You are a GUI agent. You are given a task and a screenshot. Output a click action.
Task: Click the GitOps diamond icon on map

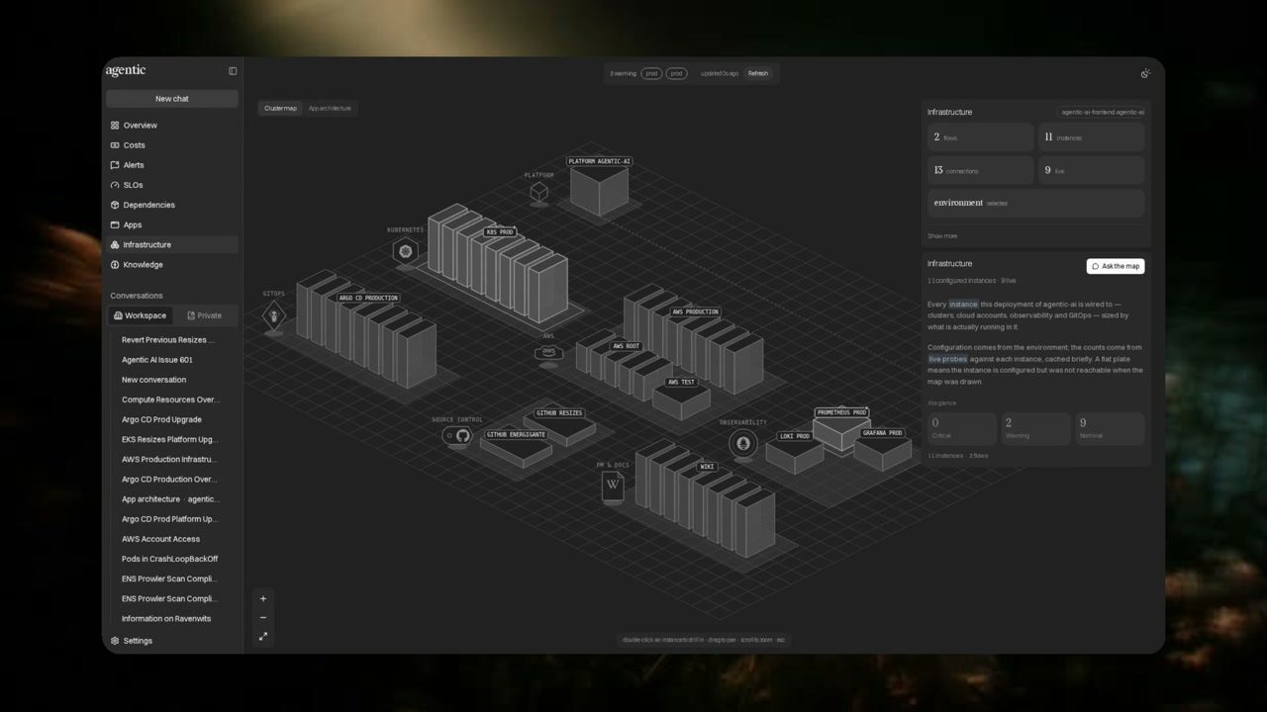(x=274, y=316)
